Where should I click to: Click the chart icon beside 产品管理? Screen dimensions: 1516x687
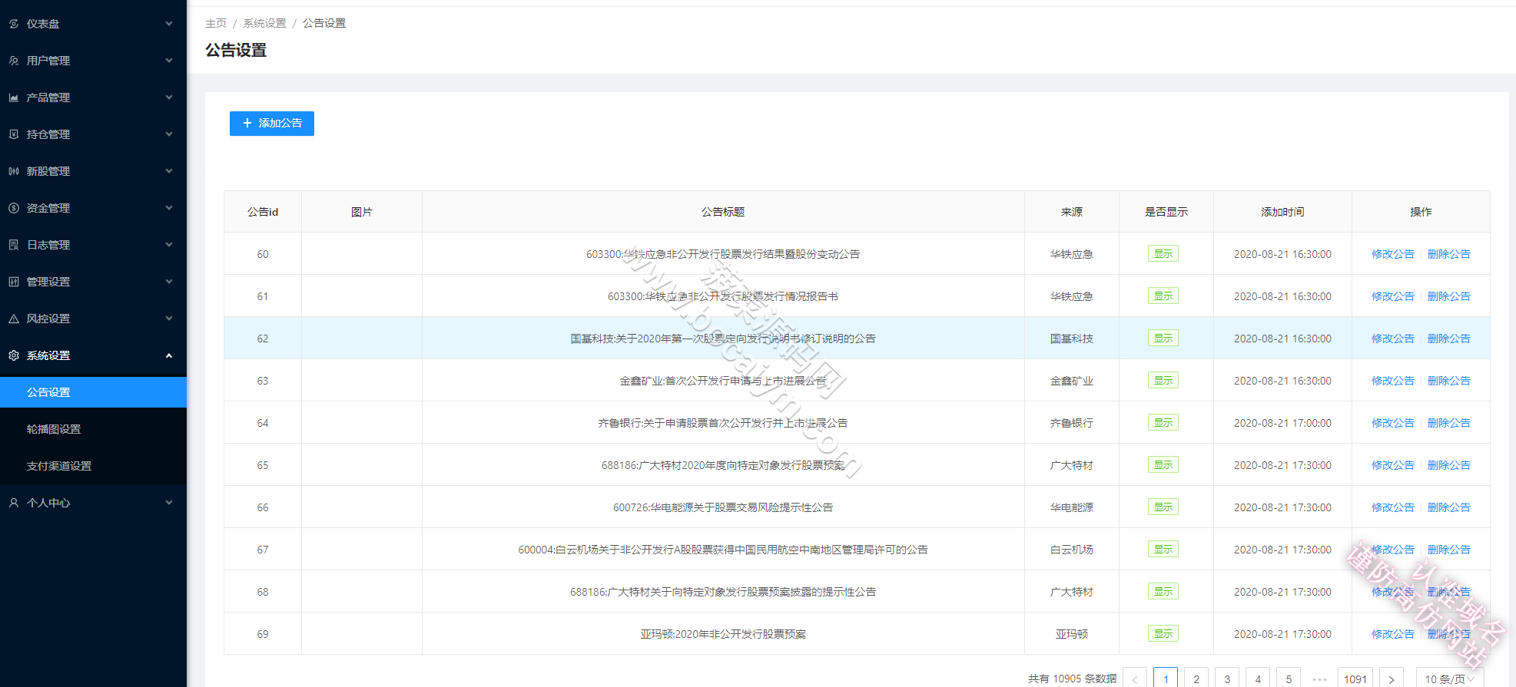pos(14,97)
